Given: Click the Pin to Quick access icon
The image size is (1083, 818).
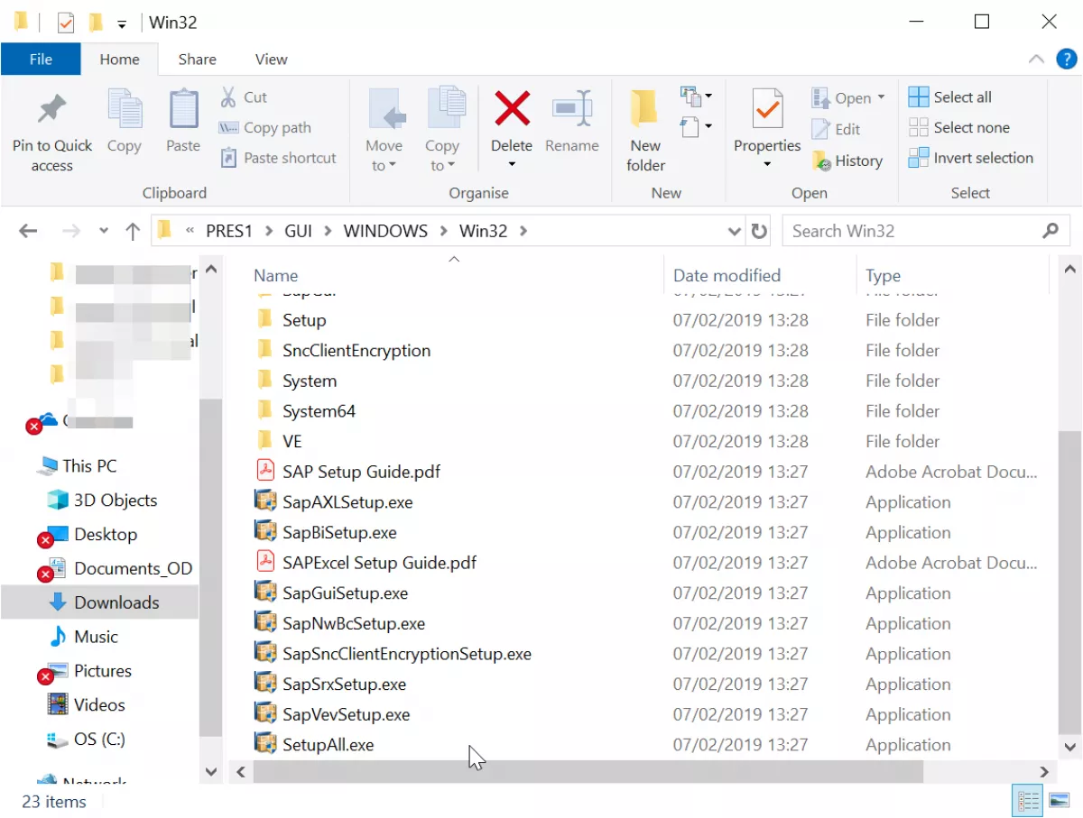Looking at the screenshot, I should (x=51, y=110).
